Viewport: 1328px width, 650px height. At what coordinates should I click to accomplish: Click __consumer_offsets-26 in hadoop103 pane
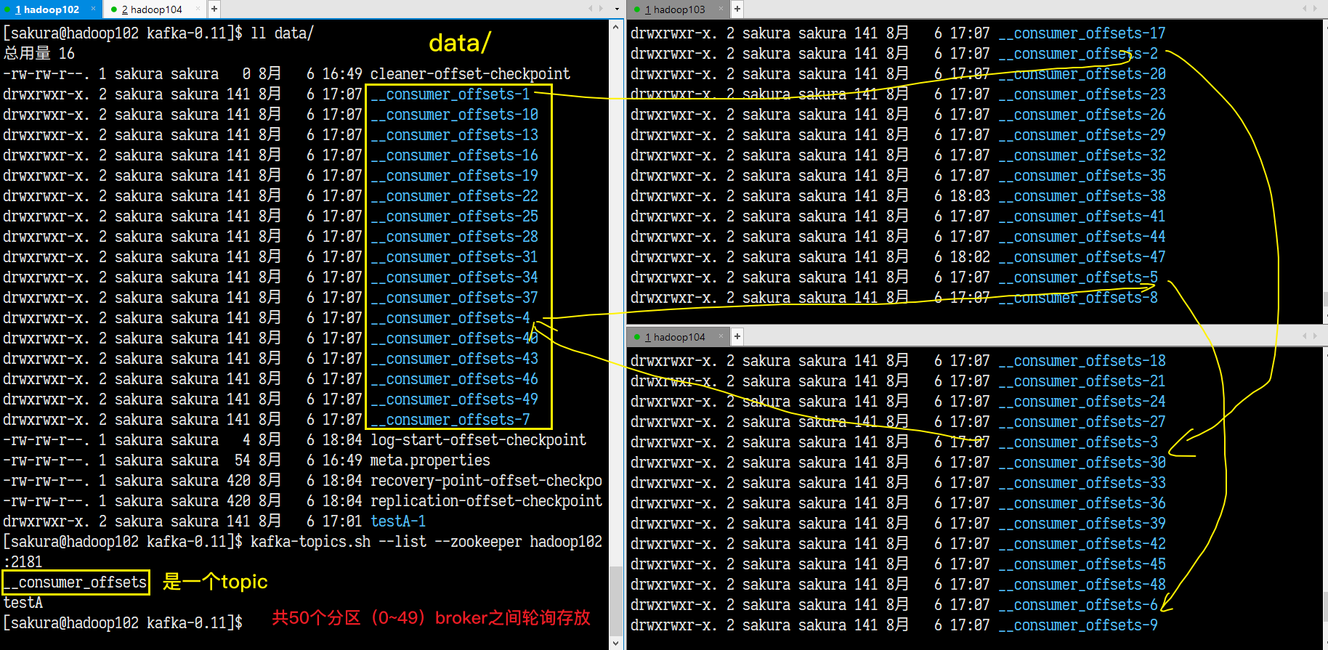[x=1082, y=115]
